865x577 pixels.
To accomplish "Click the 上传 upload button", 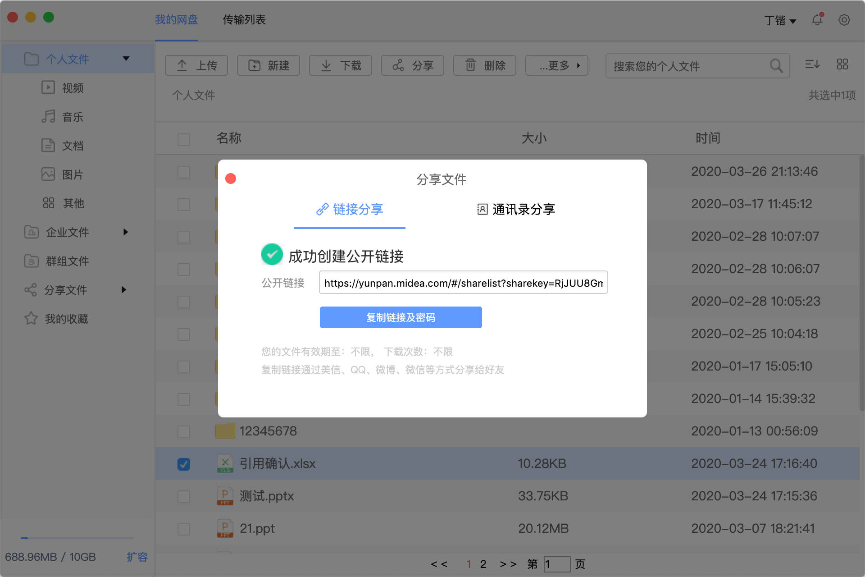I will tap(196, 65).
